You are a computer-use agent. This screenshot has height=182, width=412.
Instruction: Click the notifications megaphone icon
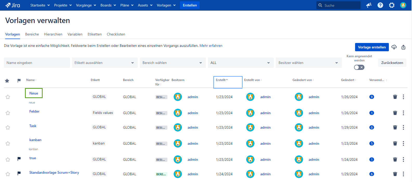369,5
